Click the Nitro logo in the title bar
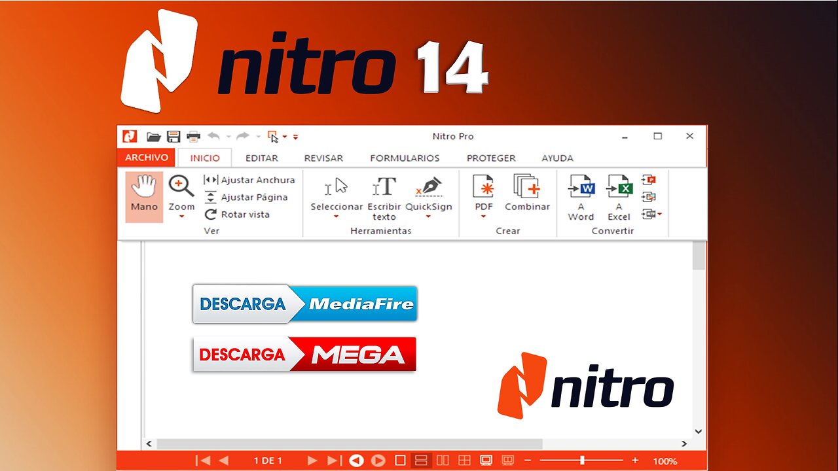Image resolution: width=838 pixels, height=471 pixels. (x=130, y=136)
